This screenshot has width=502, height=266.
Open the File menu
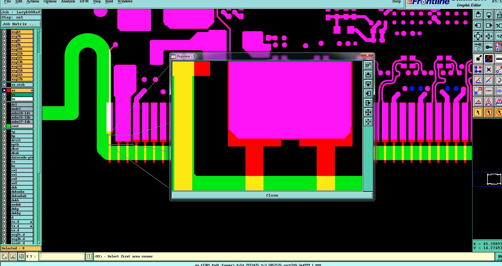click(8, 1)
